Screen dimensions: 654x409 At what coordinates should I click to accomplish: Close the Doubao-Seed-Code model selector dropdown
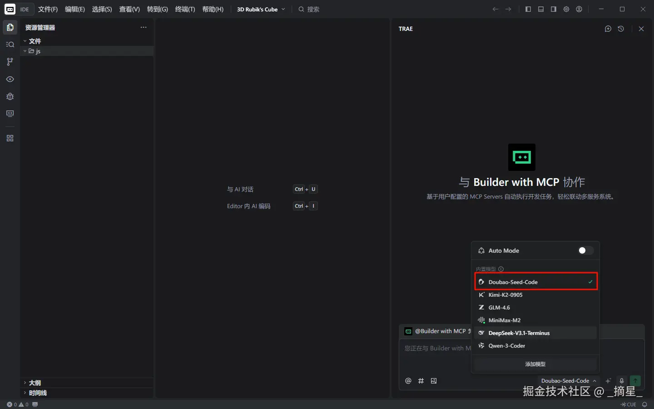(x=569, y=381)
